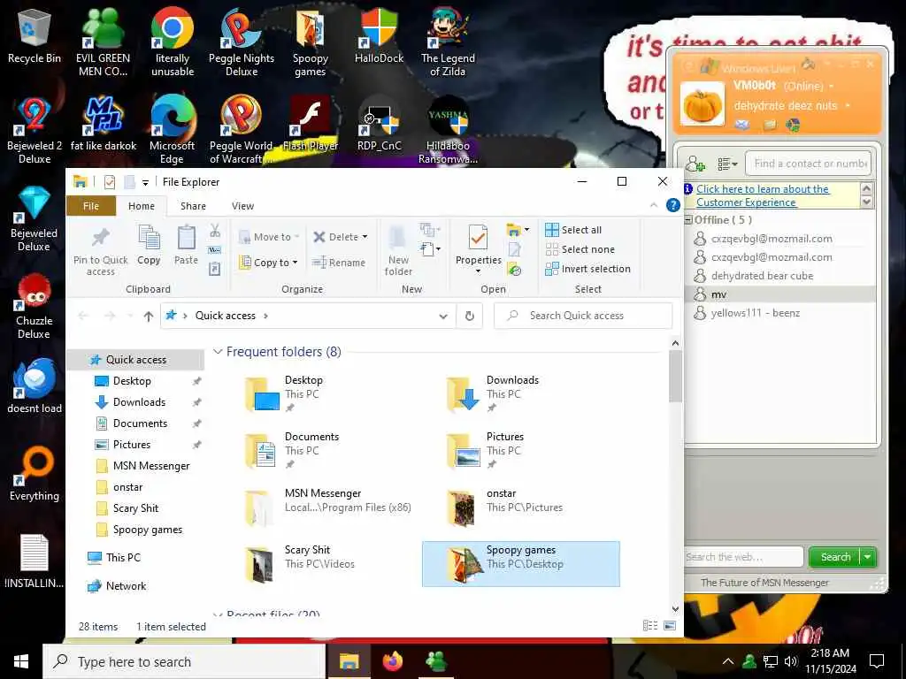Click the Customer Experience link in Messenger
Image resolution: width=906 pixels, height=679 pixels.
pyautogui.click(x=762, y=195)
